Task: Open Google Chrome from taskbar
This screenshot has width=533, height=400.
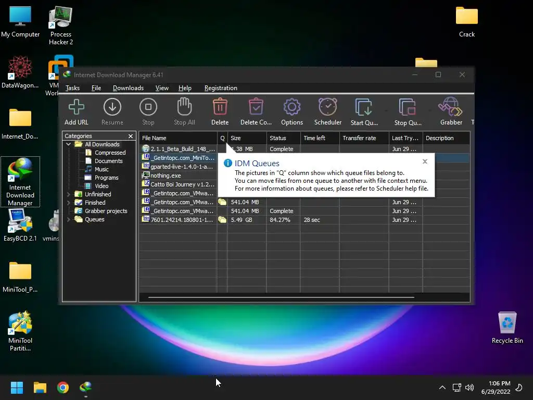Action: click(x=63, y=387)
